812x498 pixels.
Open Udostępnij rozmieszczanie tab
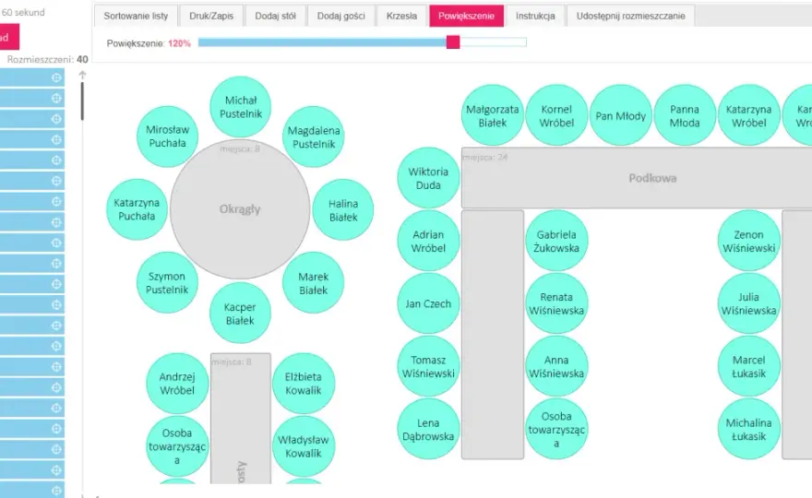click(x=631, y=16)
